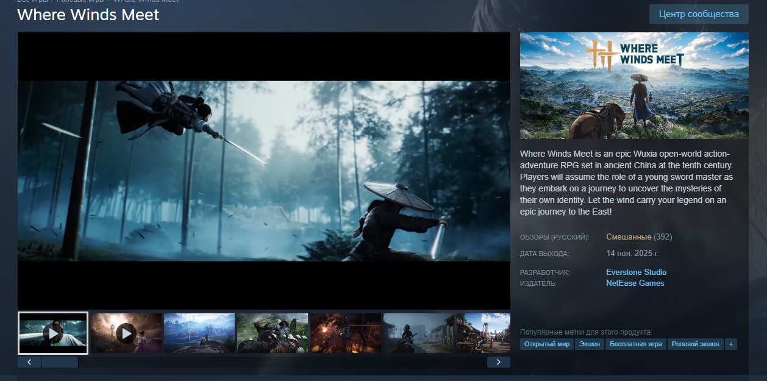Open the Центр сообщества community hub
Image resolution: width=767 pixels, height=381 pixels.
click(699, 14)
